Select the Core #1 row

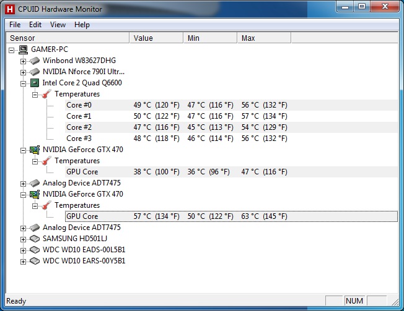(x=231, y=116)
